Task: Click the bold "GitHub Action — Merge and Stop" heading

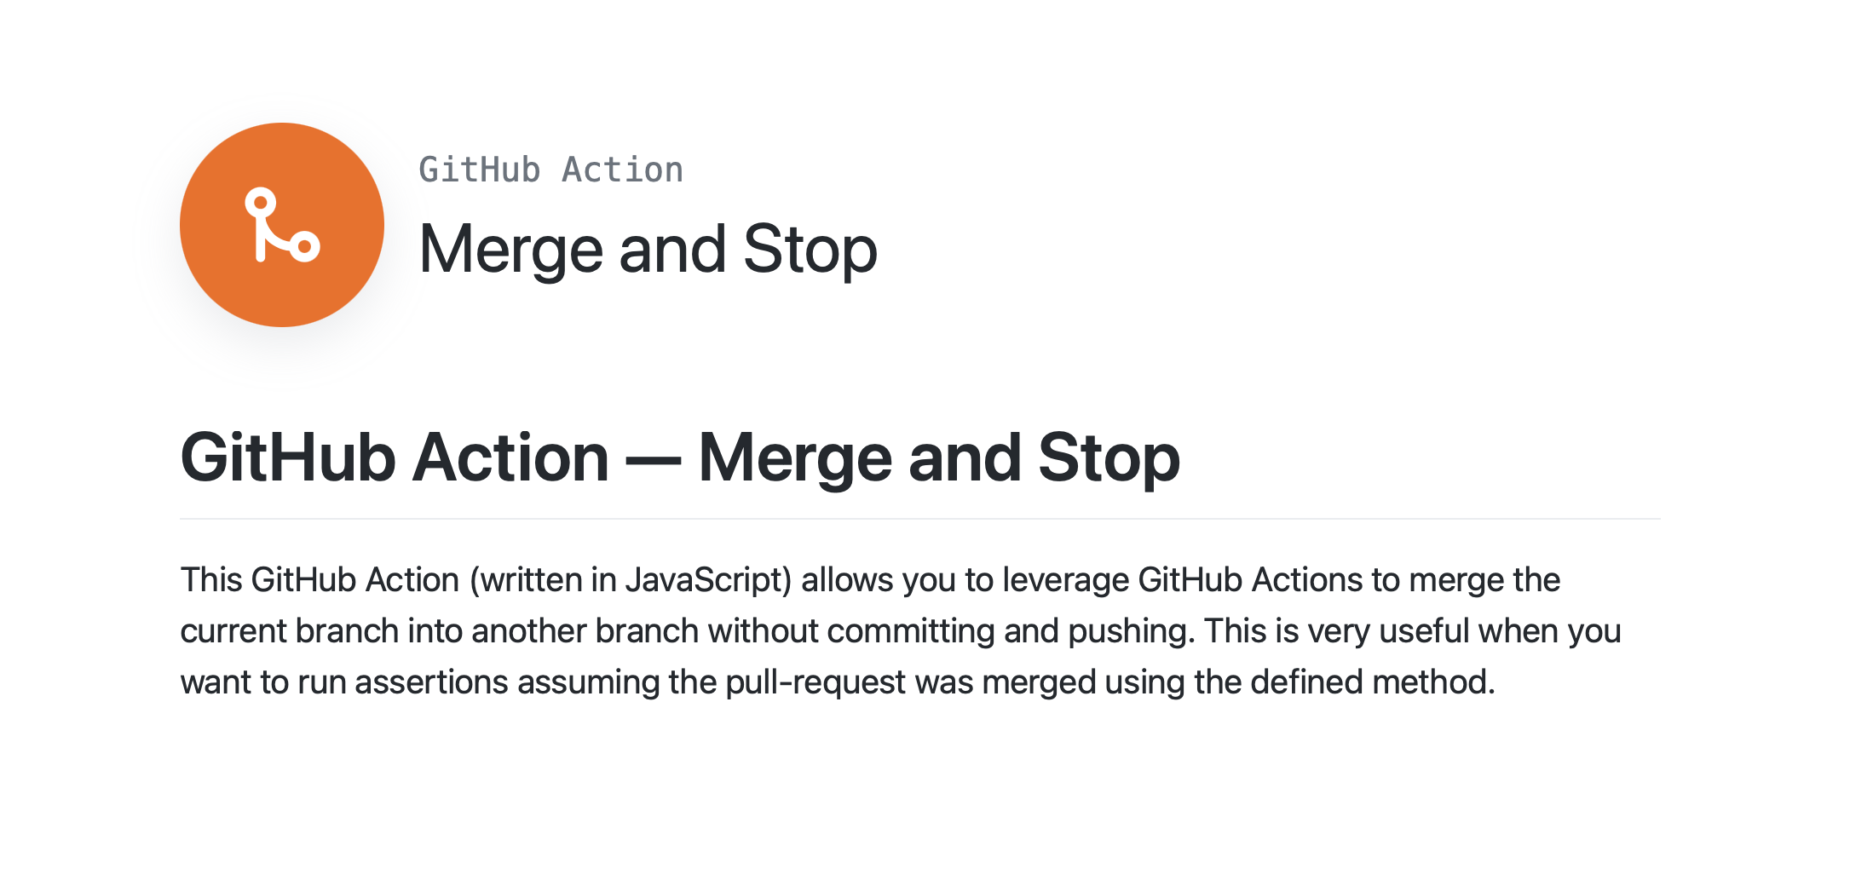Action: tap(679, 457)
